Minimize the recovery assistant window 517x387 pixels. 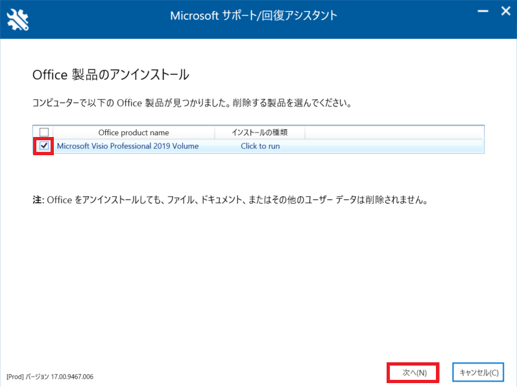point(483,11)
